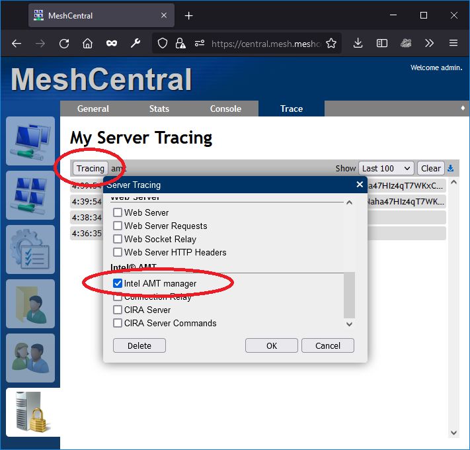
Task: Check the CIRA Server Commands option
Action: (x=118, y=323)
